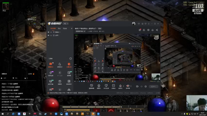Add a multimedia source
The height and width of the screenshot is (116, 207).
[114, 87]
